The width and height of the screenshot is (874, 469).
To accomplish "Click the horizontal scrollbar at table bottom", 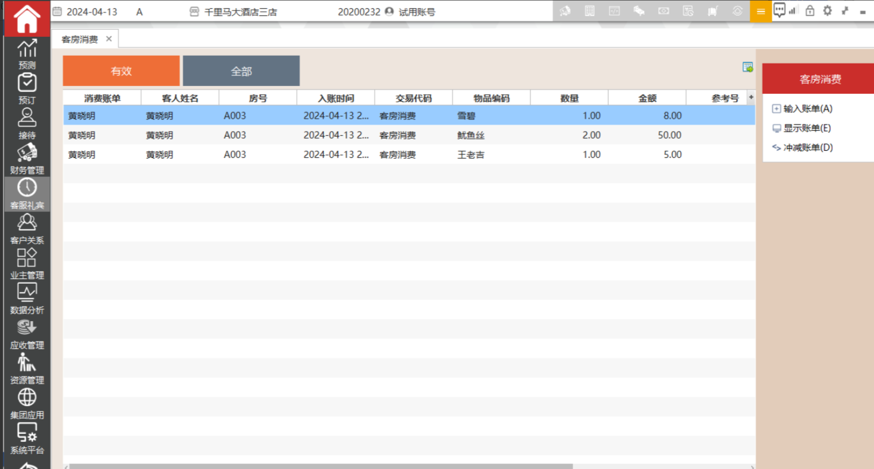I will pos(321,466).
